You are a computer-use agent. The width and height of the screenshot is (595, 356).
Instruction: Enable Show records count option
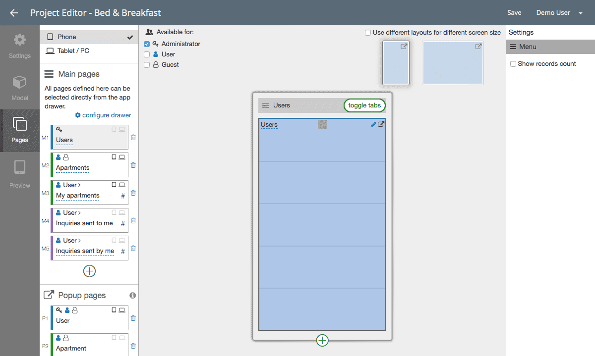click(513, 64)
